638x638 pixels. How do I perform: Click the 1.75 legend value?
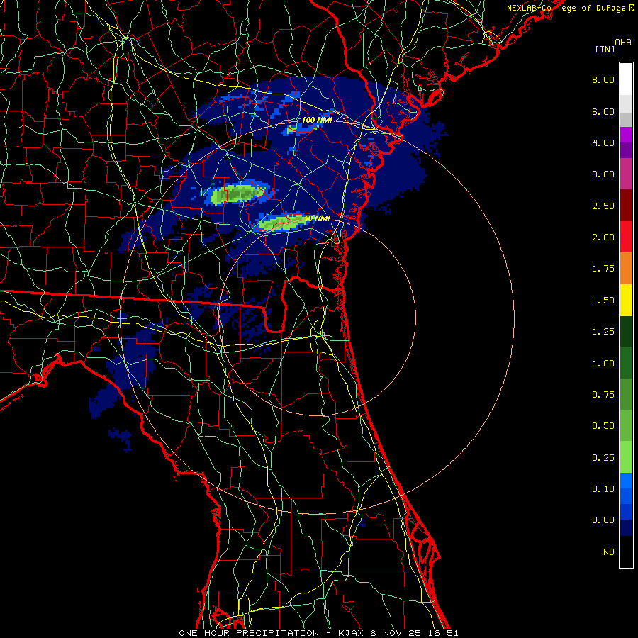click(603, 269)
